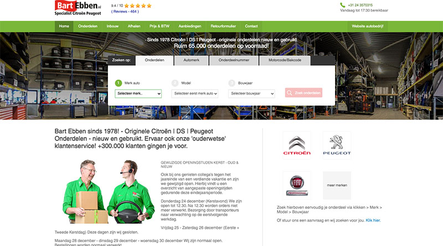Open the 'Selecteer merk' dropdown
Screen dimensions: 443x246
[138, 93]
